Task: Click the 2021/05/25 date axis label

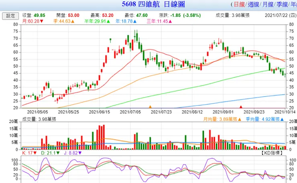Action: tap(68, 112)
